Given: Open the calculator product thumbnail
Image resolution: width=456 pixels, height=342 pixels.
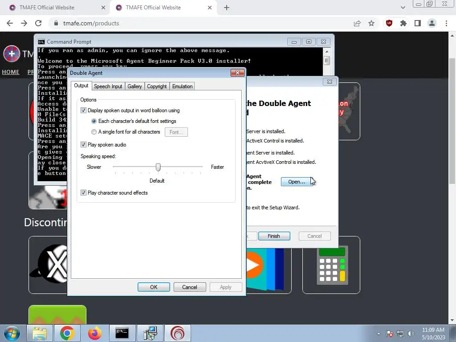Looking at the screenshot, I should (x=331, y=265).
